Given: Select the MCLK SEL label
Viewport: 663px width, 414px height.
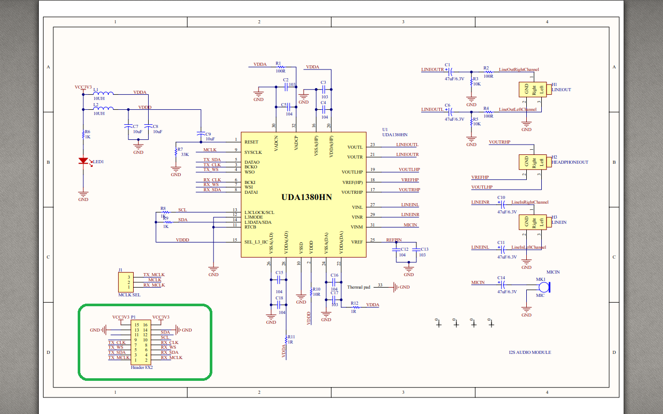Looking at the screenshot, I should [x=129, y=295].
